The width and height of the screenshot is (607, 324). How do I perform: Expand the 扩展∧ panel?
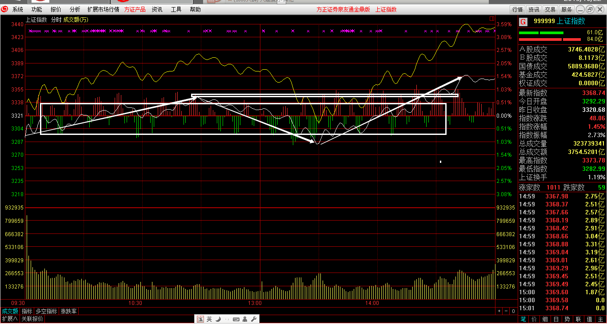(x=10, y=319)
